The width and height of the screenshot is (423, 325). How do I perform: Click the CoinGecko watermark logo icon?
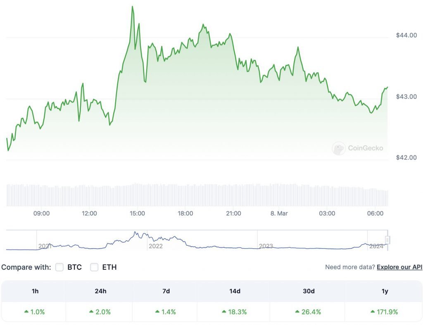click(339, 148)
